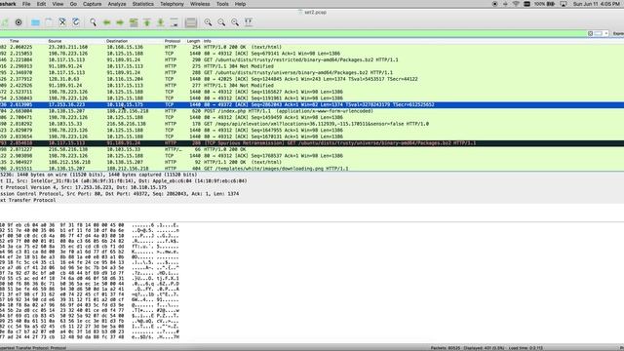
Task: Select the HTTP/1.0 200 OK (text/html) packet from 23.203.211.160
Action: (x=312, y=47)
